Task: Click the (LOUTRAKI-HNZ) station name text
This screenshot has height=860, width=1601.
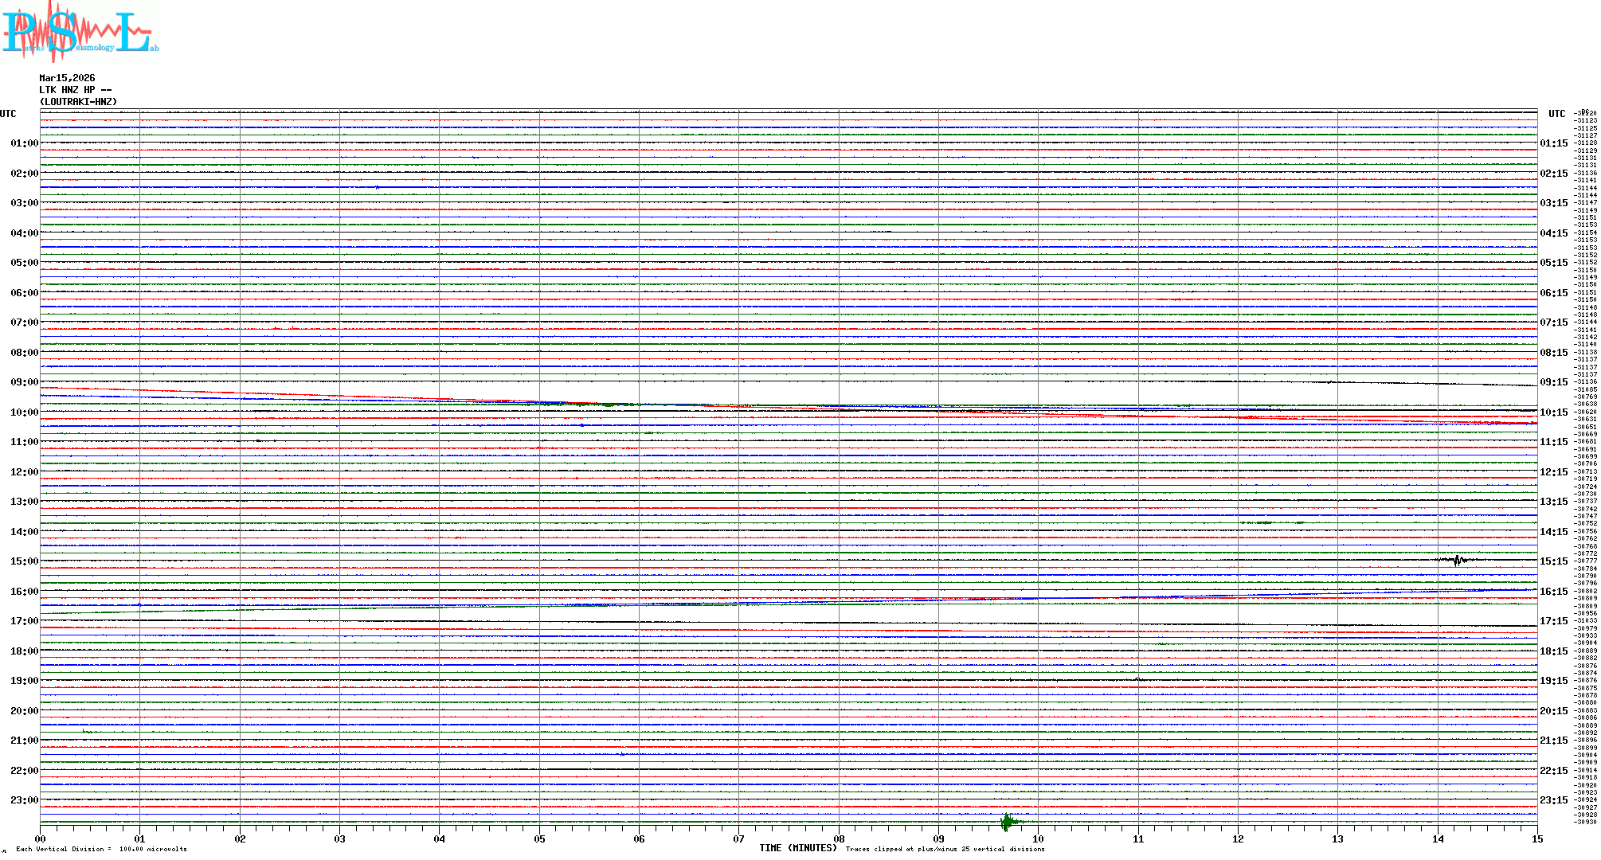Action: coord(78,102)
